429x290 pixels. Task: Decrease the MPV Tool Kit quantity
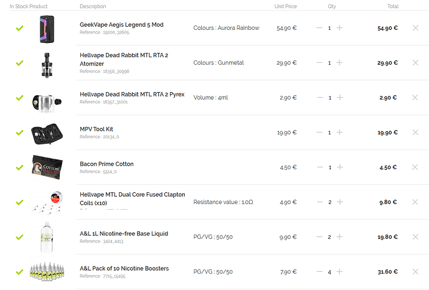click(319, 133)
